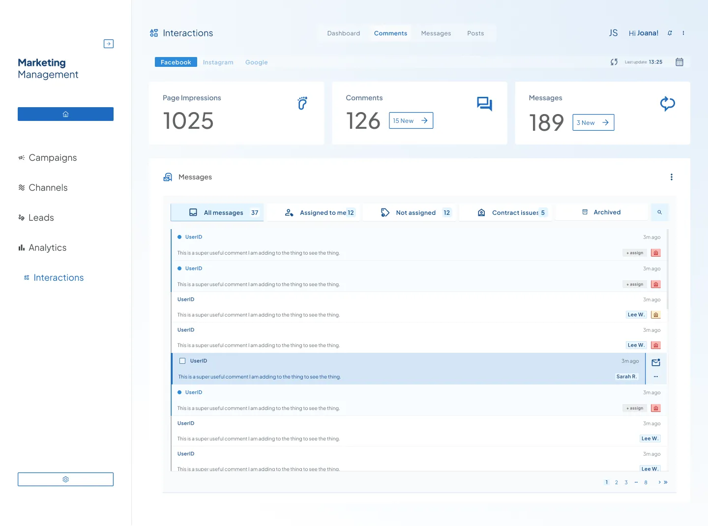Expand more options on Sarah R. message
Screen dimensions: 708x526
pos(656,377)
